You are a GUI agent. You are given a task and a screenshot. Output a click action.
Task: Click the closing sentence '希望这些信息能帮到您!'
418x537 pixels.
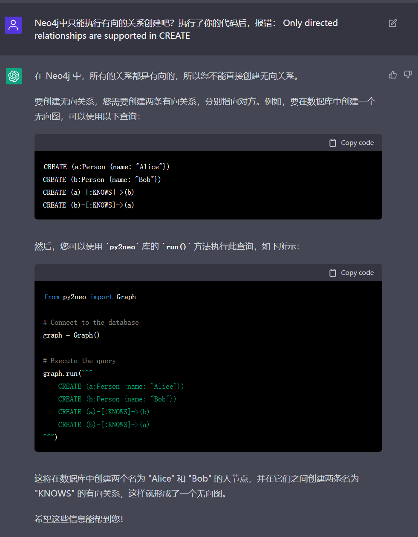(x=79, y=519)
